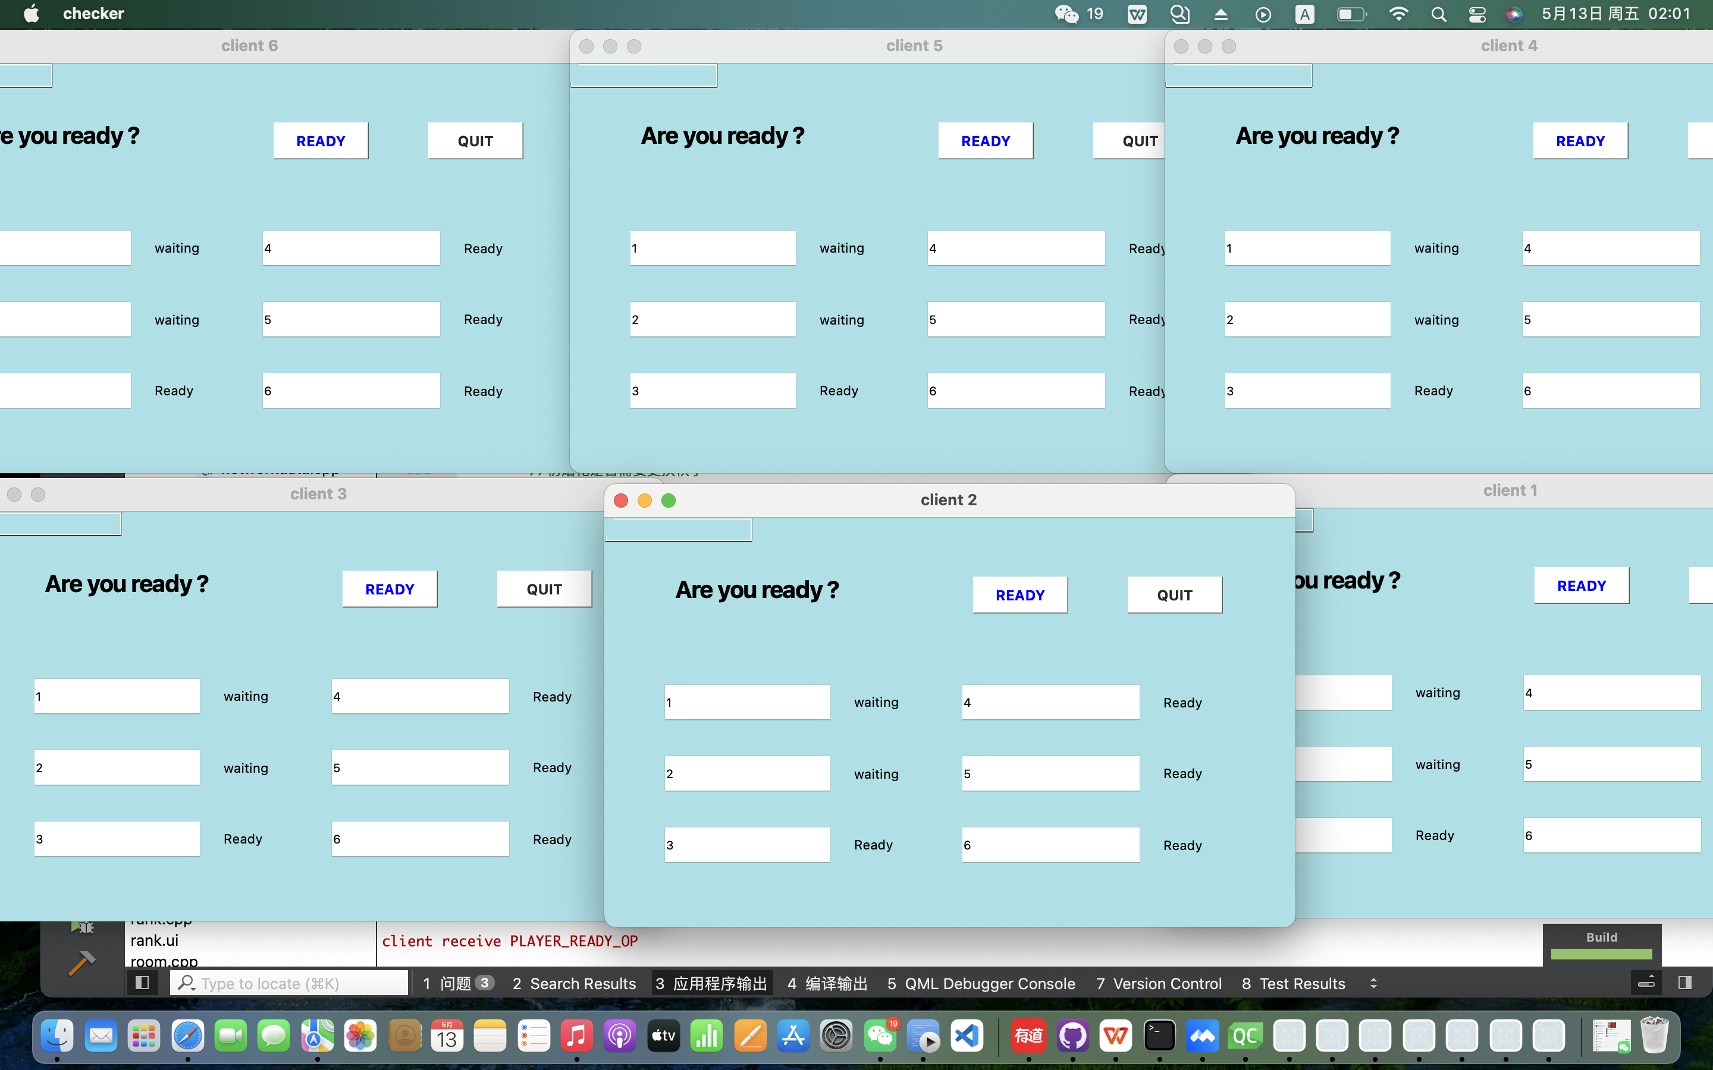
Task: Expand the output pane selector arrows
Action: click(x=1373, y=983)
